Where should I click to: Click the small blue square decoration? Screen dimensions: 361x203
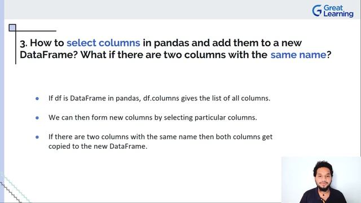12,28
